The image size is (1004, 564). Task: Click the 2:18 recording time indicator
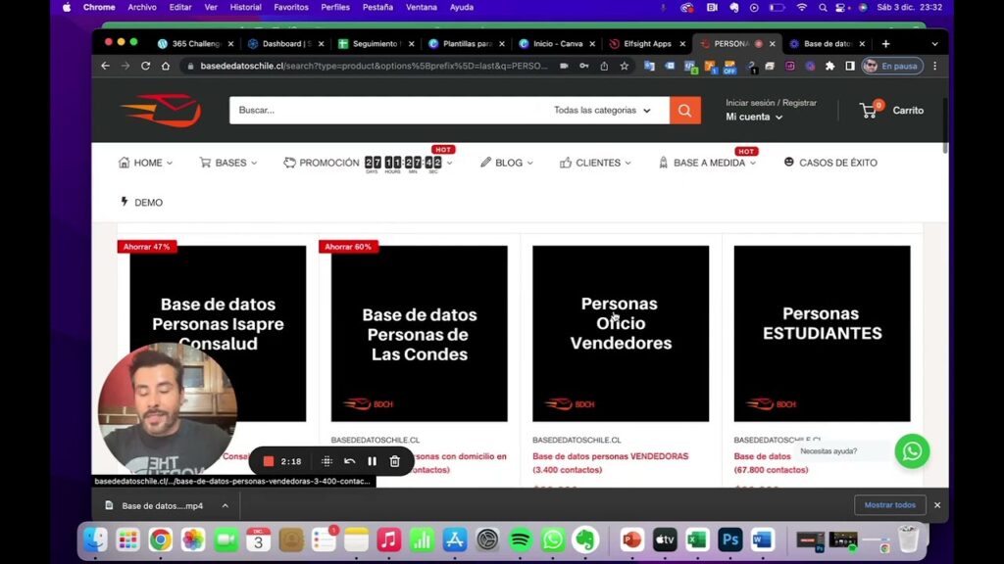(x=292, y=460)
